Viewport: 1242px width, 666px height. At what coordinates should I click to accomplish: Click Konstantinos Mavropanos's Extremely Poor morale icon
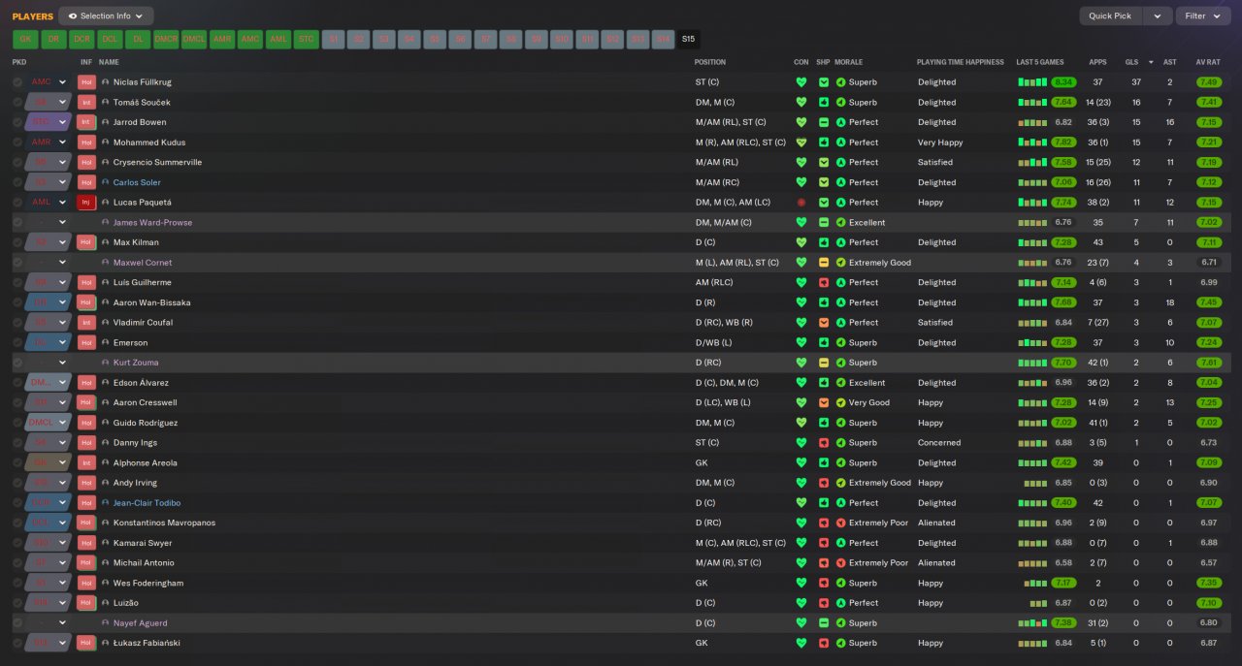click(x=841, y=523)
